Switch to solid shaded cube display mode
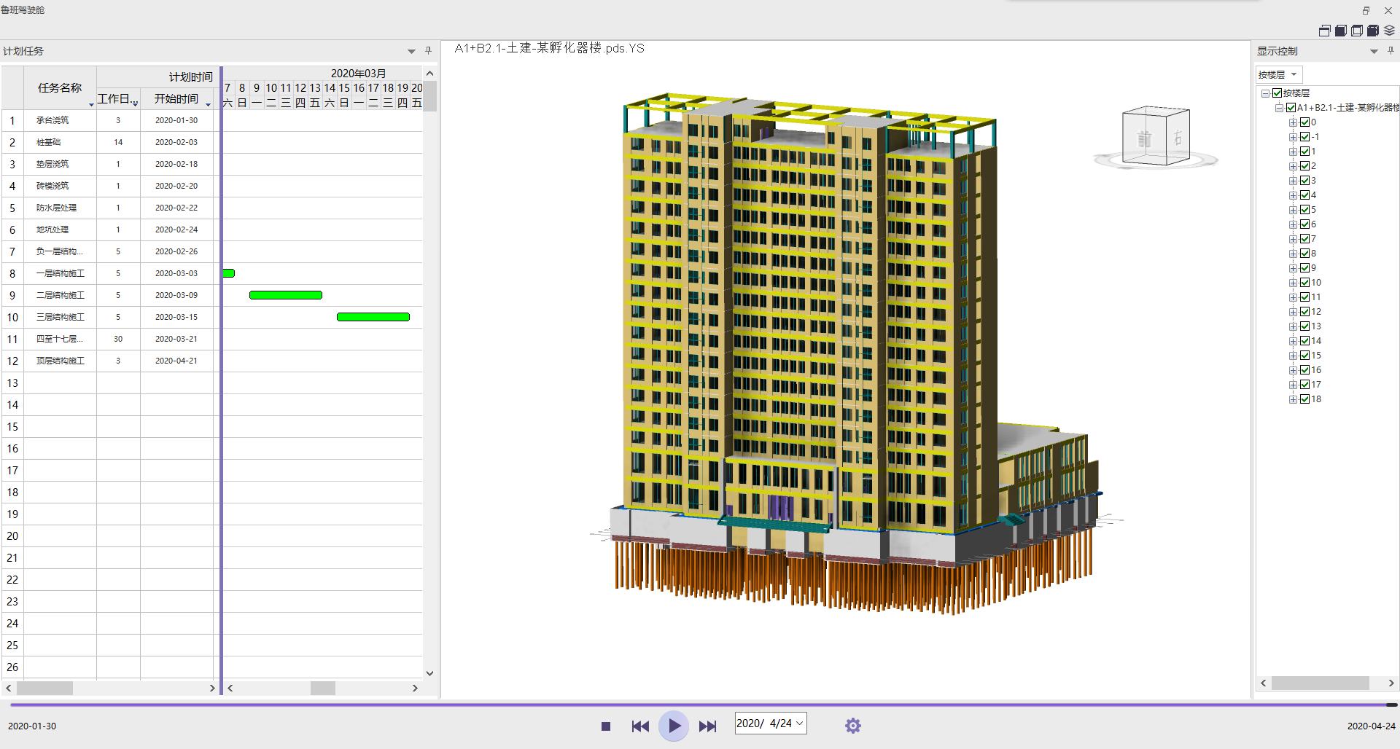Screen dimensions: 1400x749 pyautogui.click(x=1341, y=31)
